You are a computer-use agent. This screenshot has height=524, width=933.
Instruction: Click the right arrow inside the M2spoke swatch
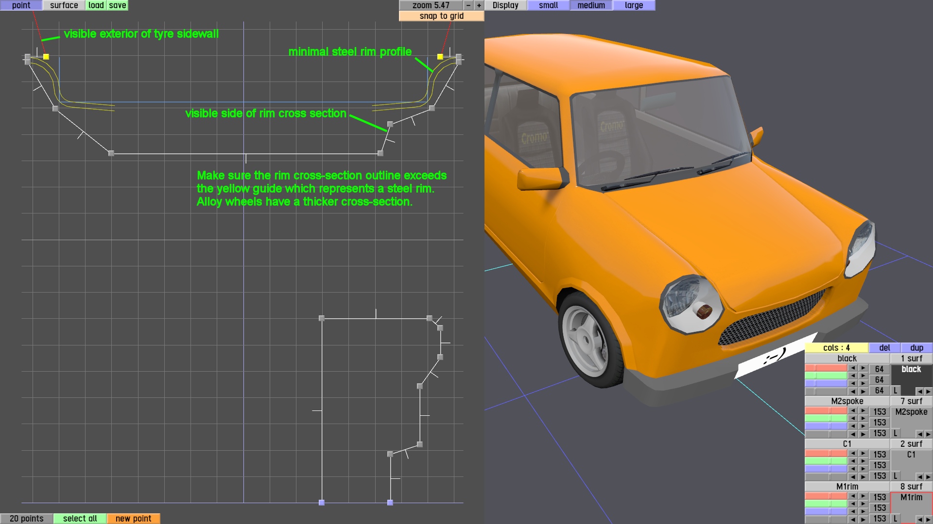(928, 434)
